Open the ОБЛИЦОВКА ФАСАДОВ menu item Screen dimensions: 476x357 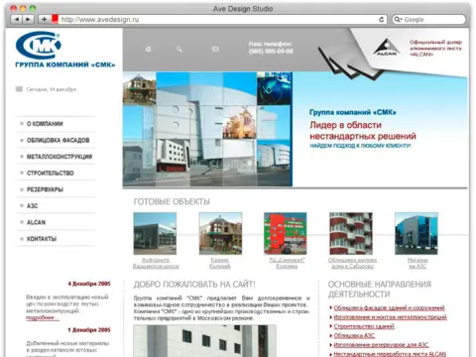point(59,140)
